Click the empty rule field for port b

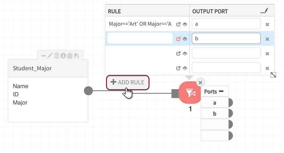tap(140, 39)
